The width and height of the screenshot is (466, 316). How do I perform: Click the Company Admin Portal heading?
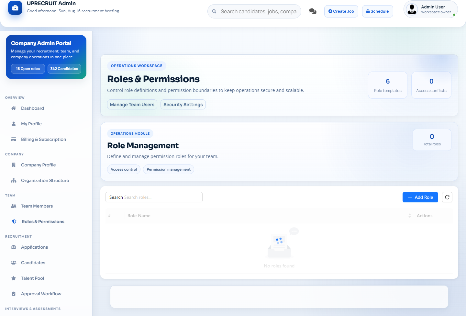tap(41, 43)
